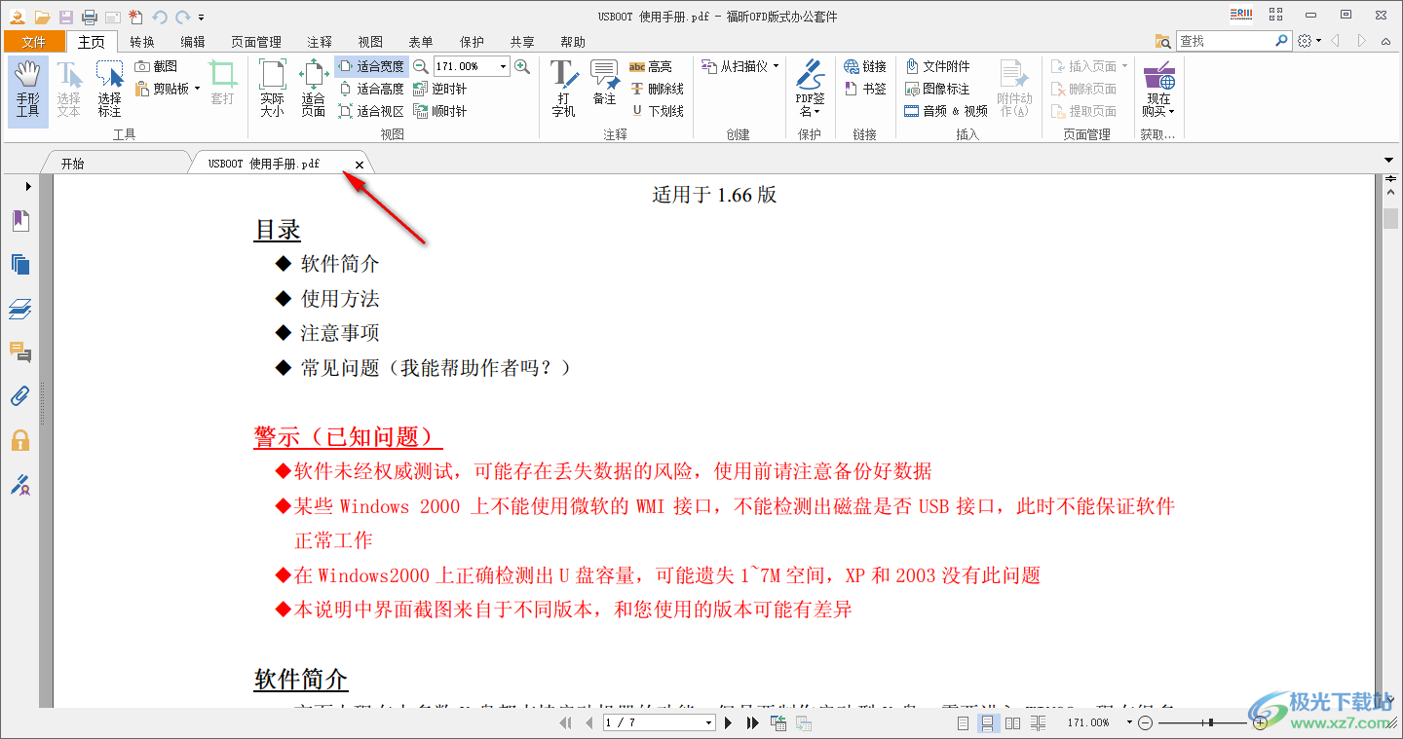Open the page number 1 / 7 dropdown
1403x739 pixels.
coord(708,722)
